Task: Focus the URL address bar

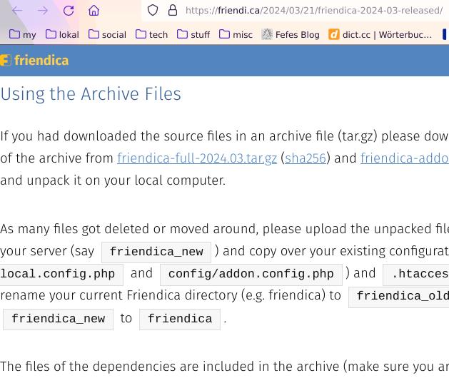Action: click(314, 11)
